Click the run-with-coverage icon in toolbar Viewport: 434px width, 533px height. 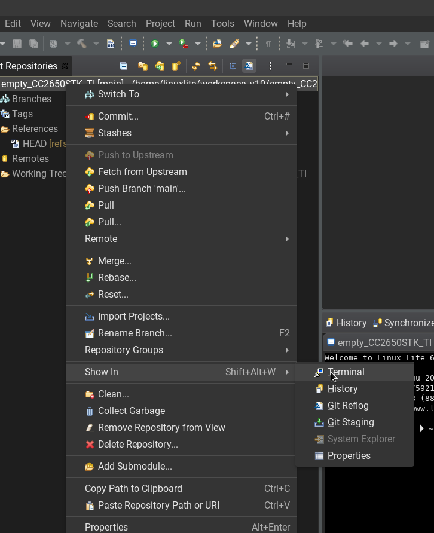[184, 44]
